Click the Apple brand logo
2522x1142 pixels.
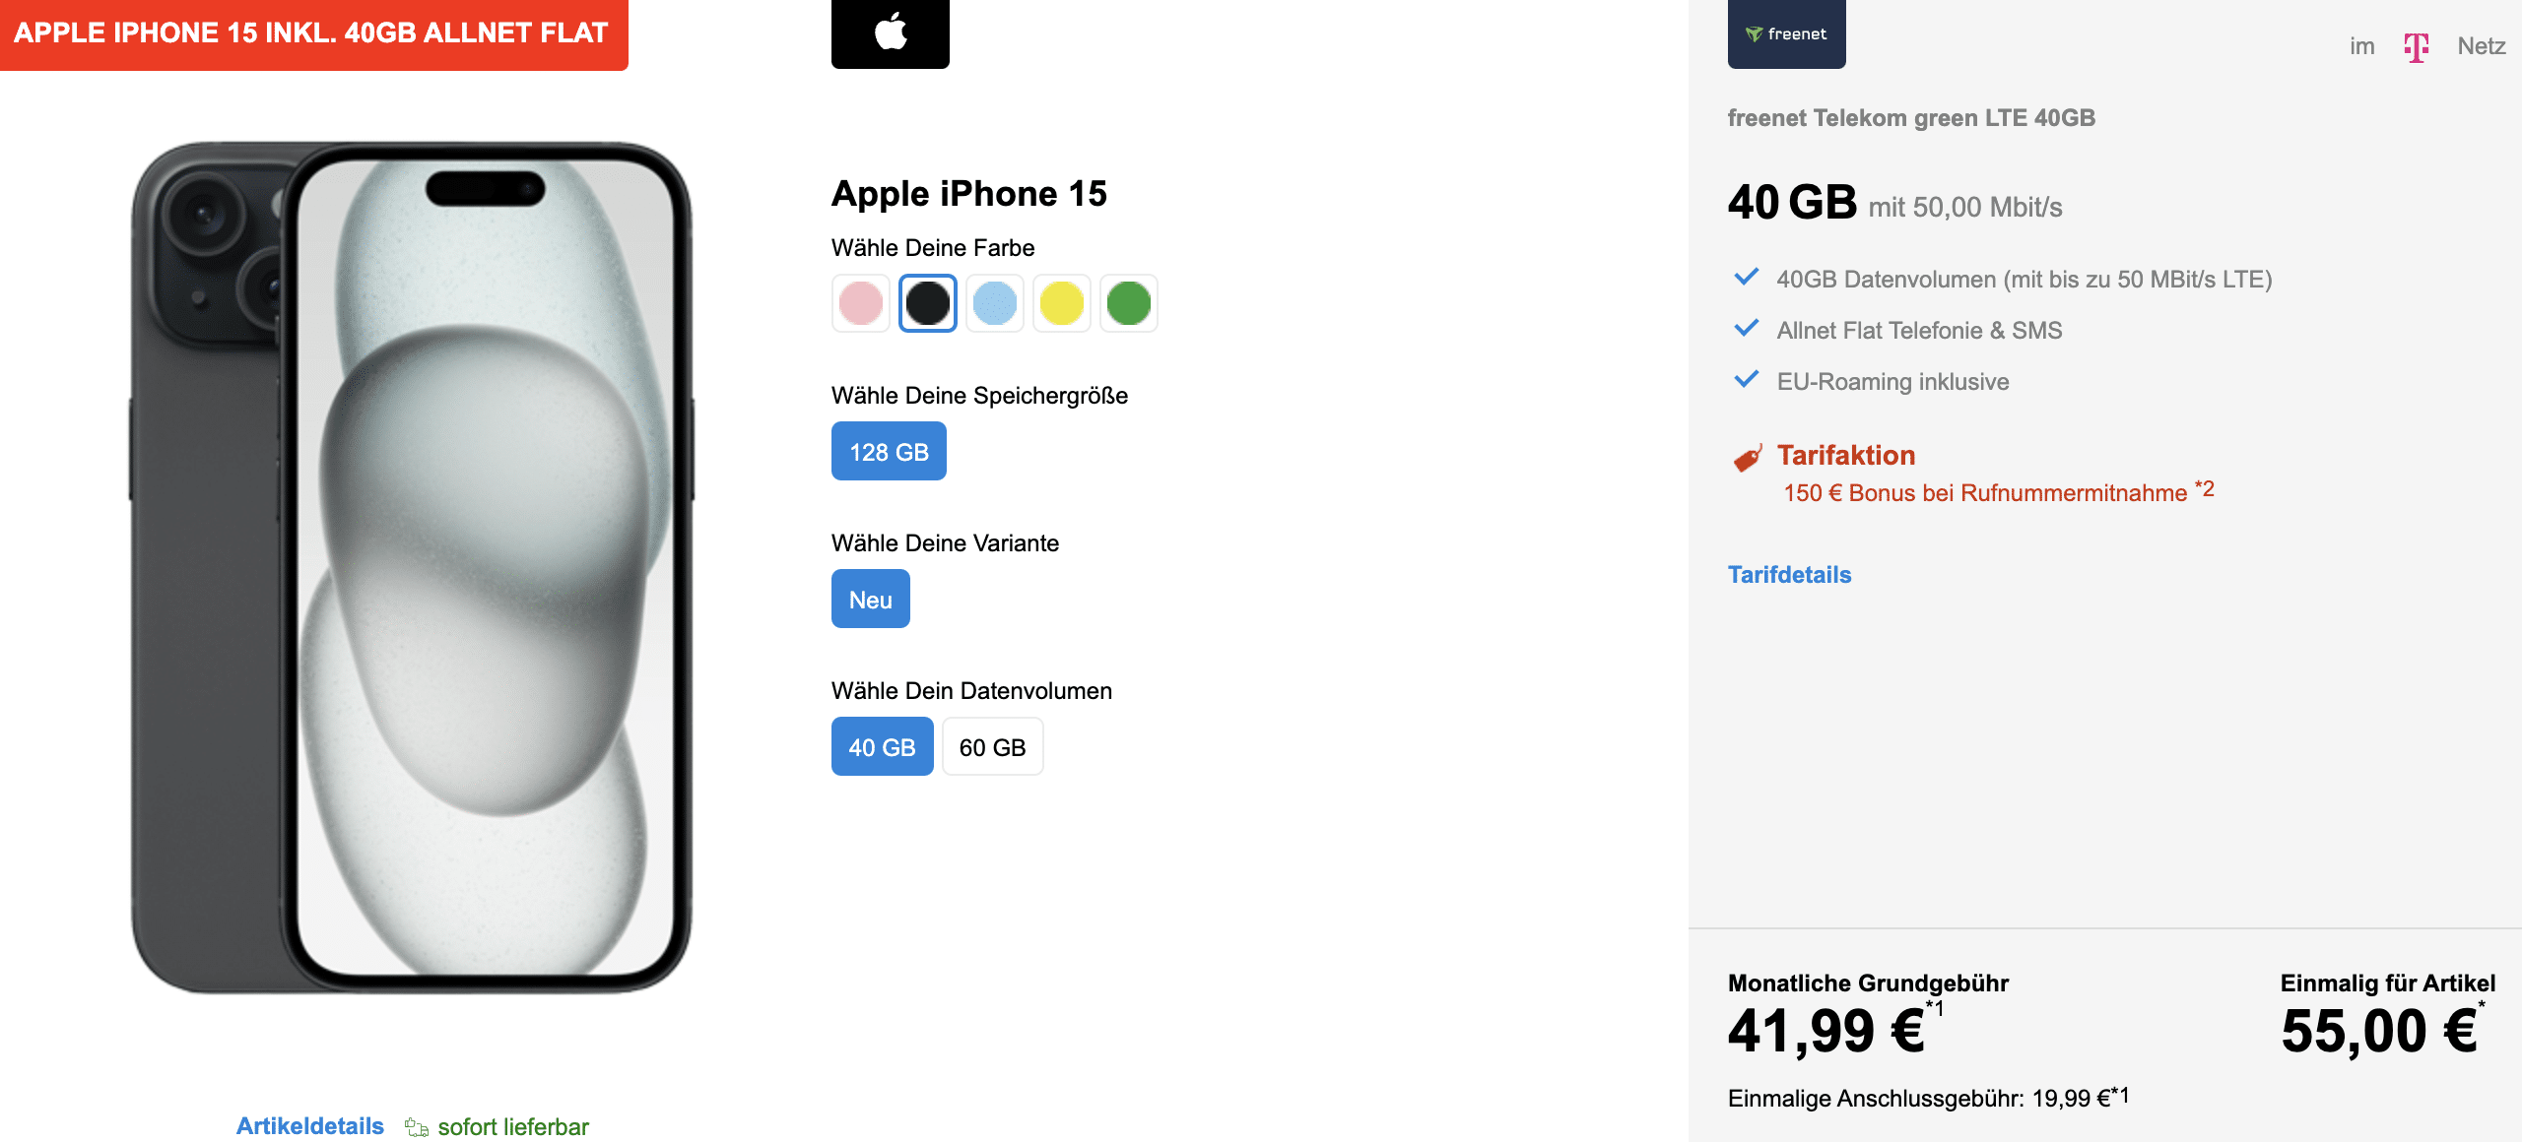(891, 32)
